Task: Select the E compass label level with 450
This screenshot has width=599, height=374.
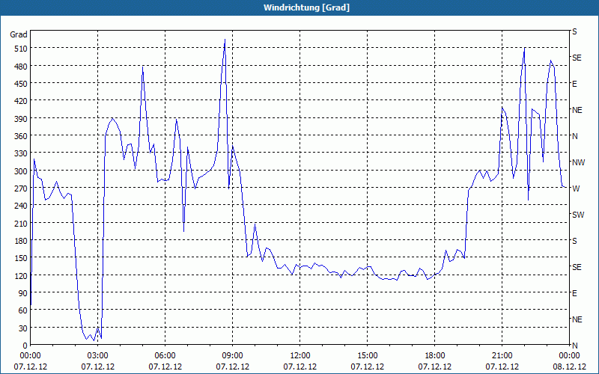Action: coord(574,84)
